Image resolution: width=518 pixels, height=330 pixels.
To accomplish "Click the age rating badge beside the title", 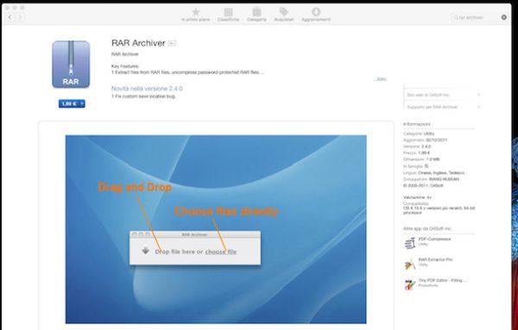I will [172, 43].
